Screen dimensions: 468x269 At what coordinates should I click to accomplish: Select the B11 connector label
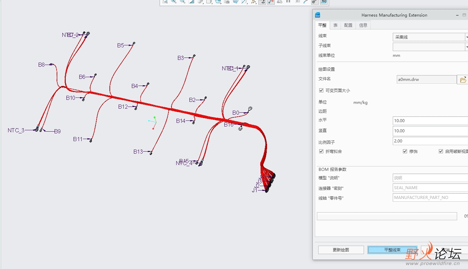click(78, 139)
